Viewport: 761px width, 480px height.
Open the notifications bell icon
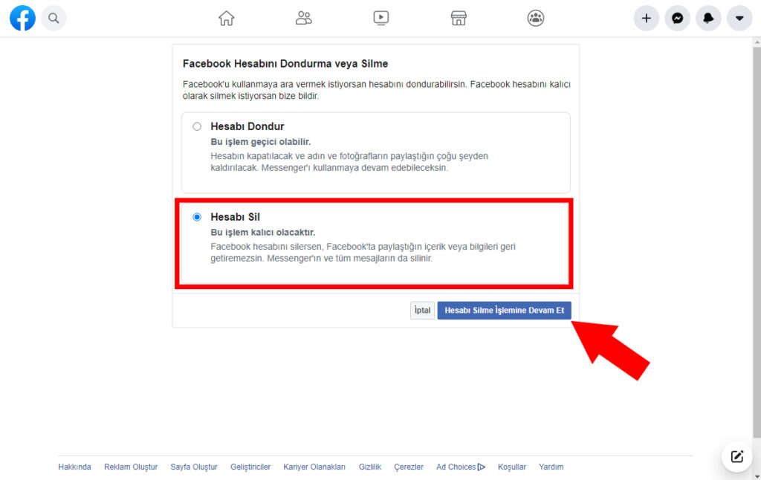(708, 19)
